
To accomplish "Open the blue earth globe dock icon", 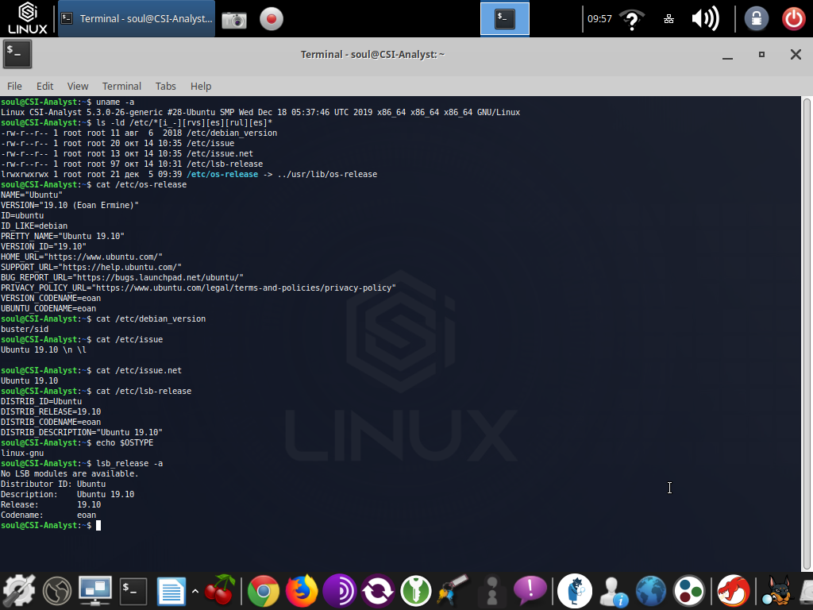I will (651, 591).
